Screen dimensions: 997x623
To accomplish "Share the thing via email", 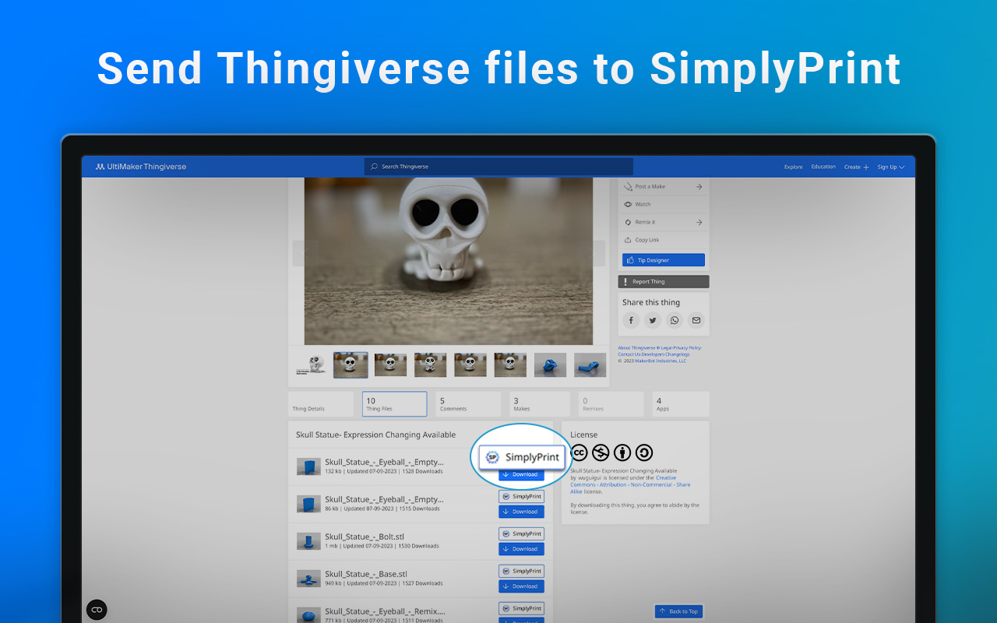I will [x=696, y=320].
